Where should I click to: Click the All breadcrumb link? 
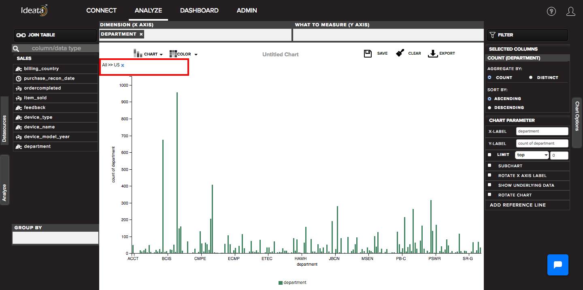tap(104, 65)
